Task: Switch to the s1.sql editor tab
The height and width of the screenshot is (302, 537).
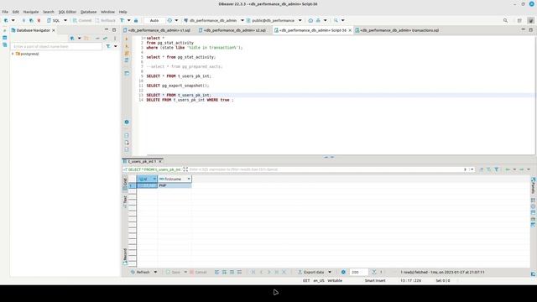Action: [x=157, y=30]
